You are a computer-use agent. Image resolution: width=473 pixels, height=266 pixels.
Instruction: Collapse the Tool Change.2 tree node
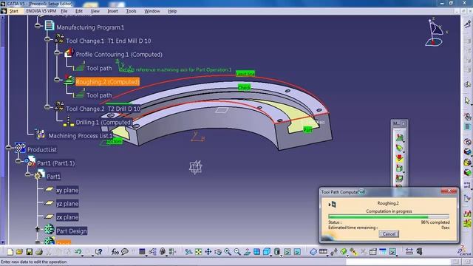point(47,106)
